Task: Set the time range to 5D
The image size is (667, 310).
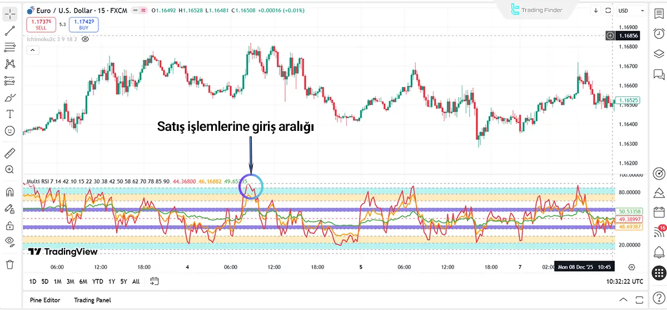Action: [45, 282]
